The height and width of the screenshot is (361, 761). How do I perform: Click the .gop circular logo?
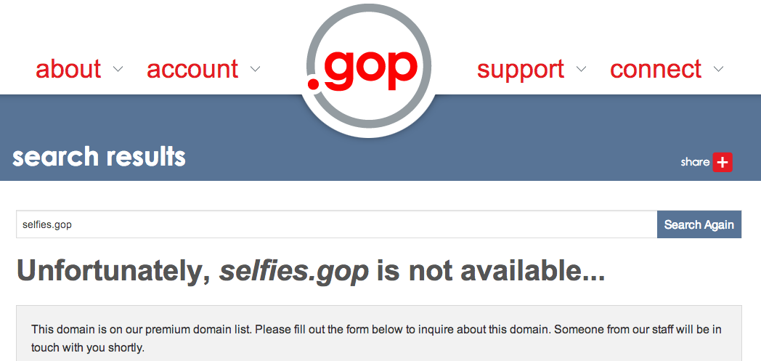tap(368, 67)
